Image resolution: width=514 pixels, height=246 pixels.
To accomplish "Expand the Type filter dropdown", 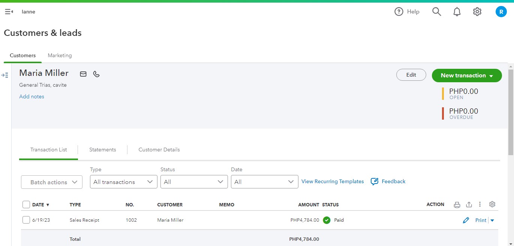I will click(x=123, y=182).
